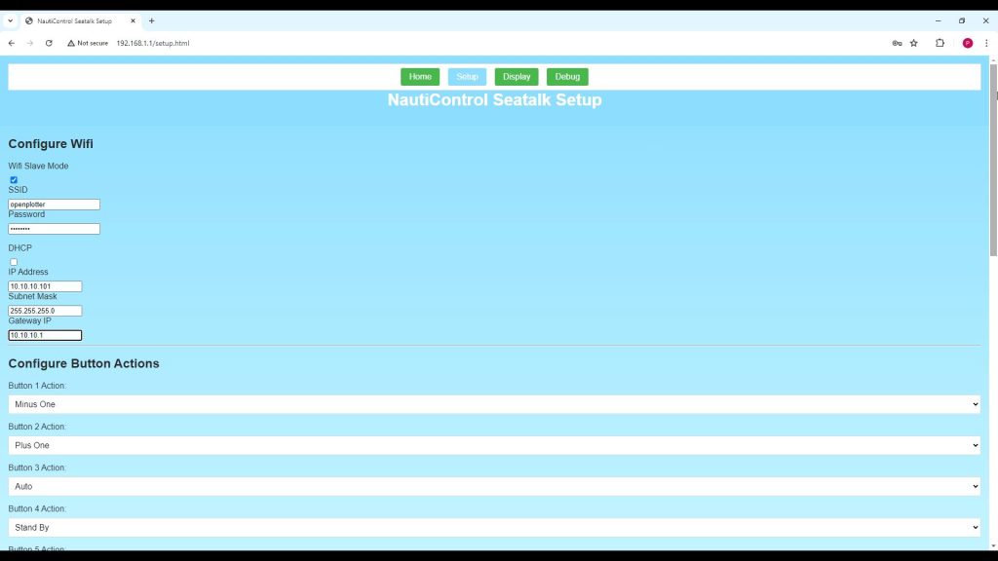998x561 pixels.
Task: Select the NautiControl Seatalk Setup browser tab
Action: click(x=80, y=21)
